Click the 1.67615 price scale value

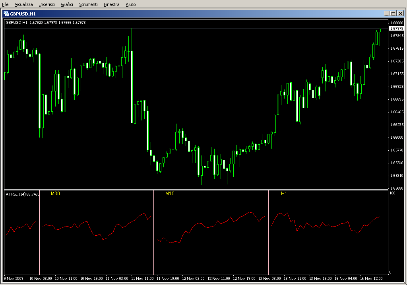(397, 48)
